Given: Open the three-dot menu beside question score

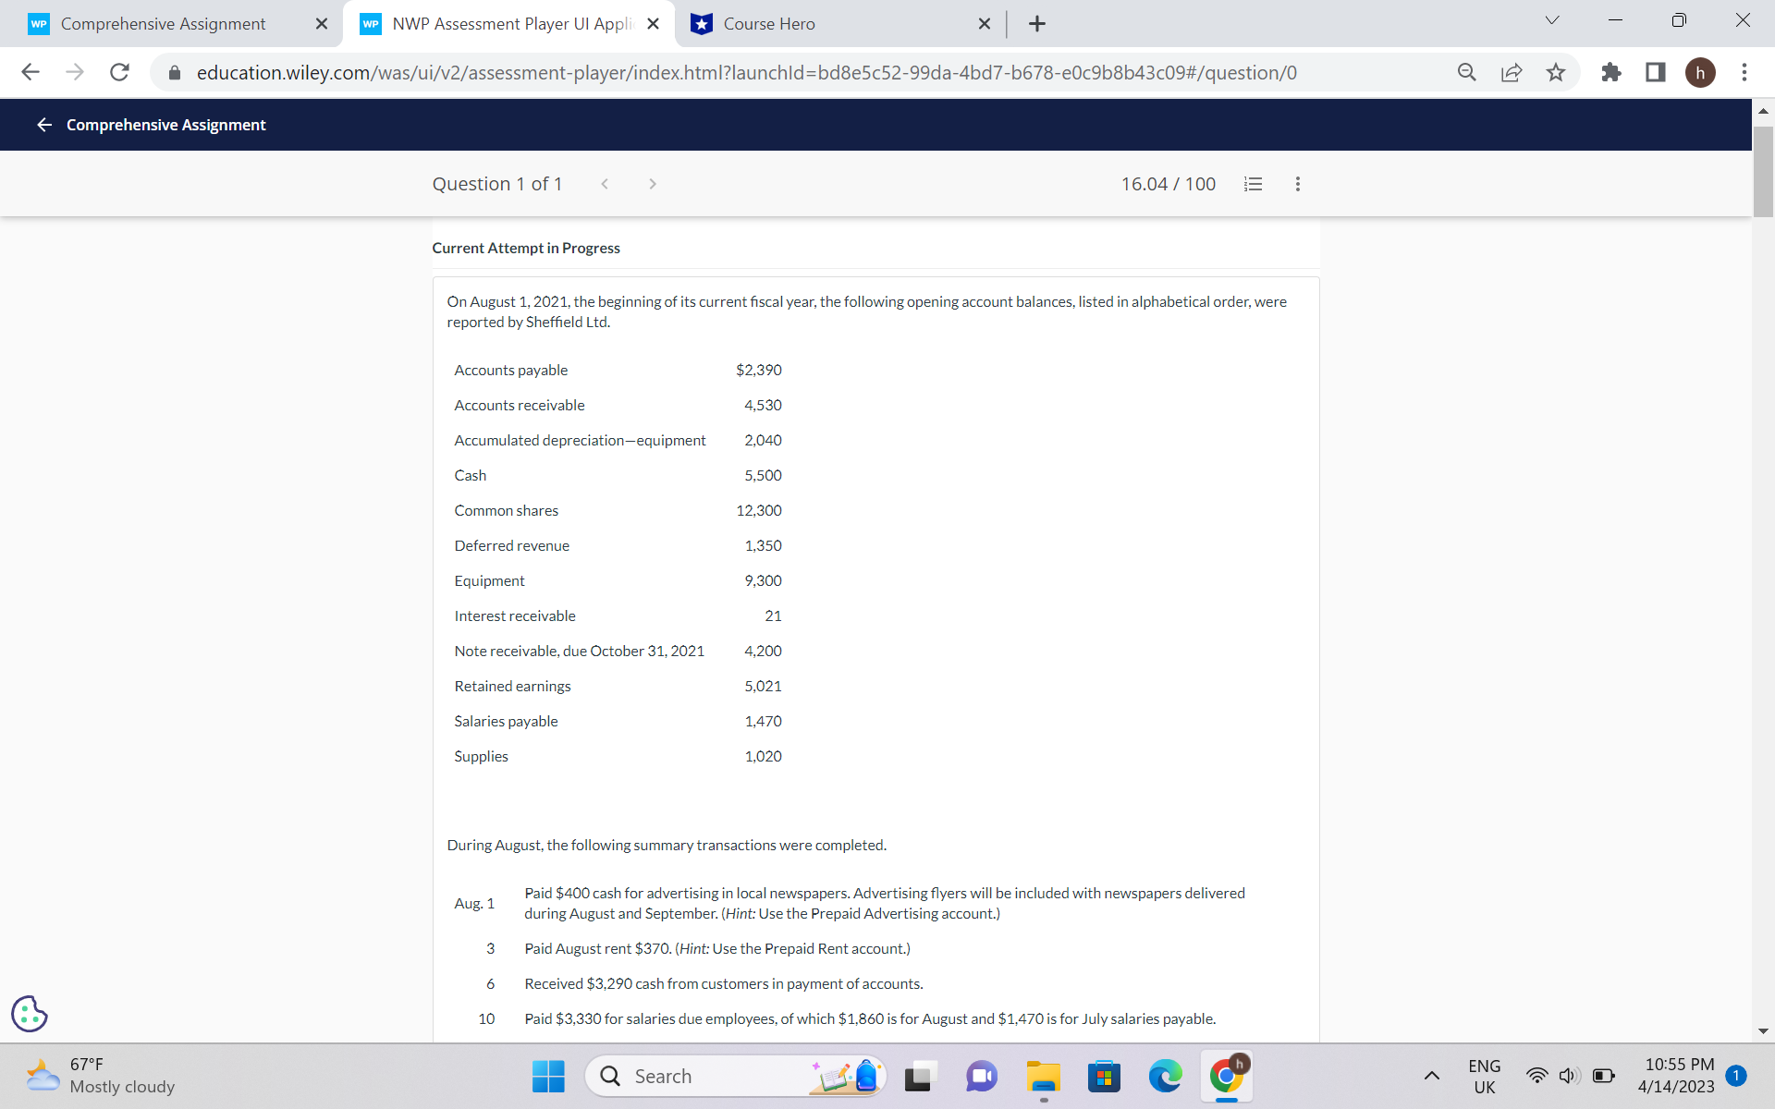Looking at the screenshot, I should click(x=1297, y=184).
